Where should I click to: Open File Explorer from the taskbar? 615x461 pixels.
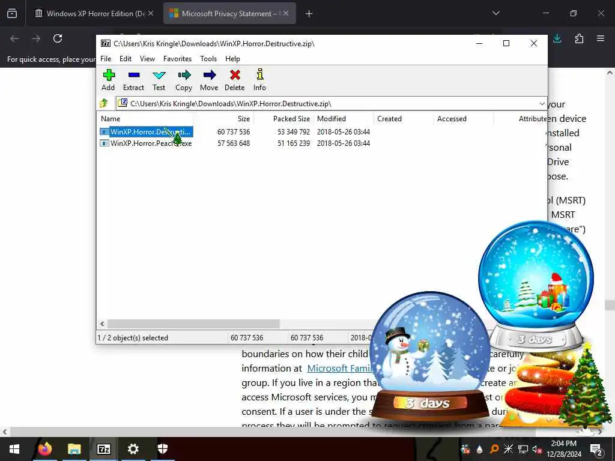(x=74, y=449)
